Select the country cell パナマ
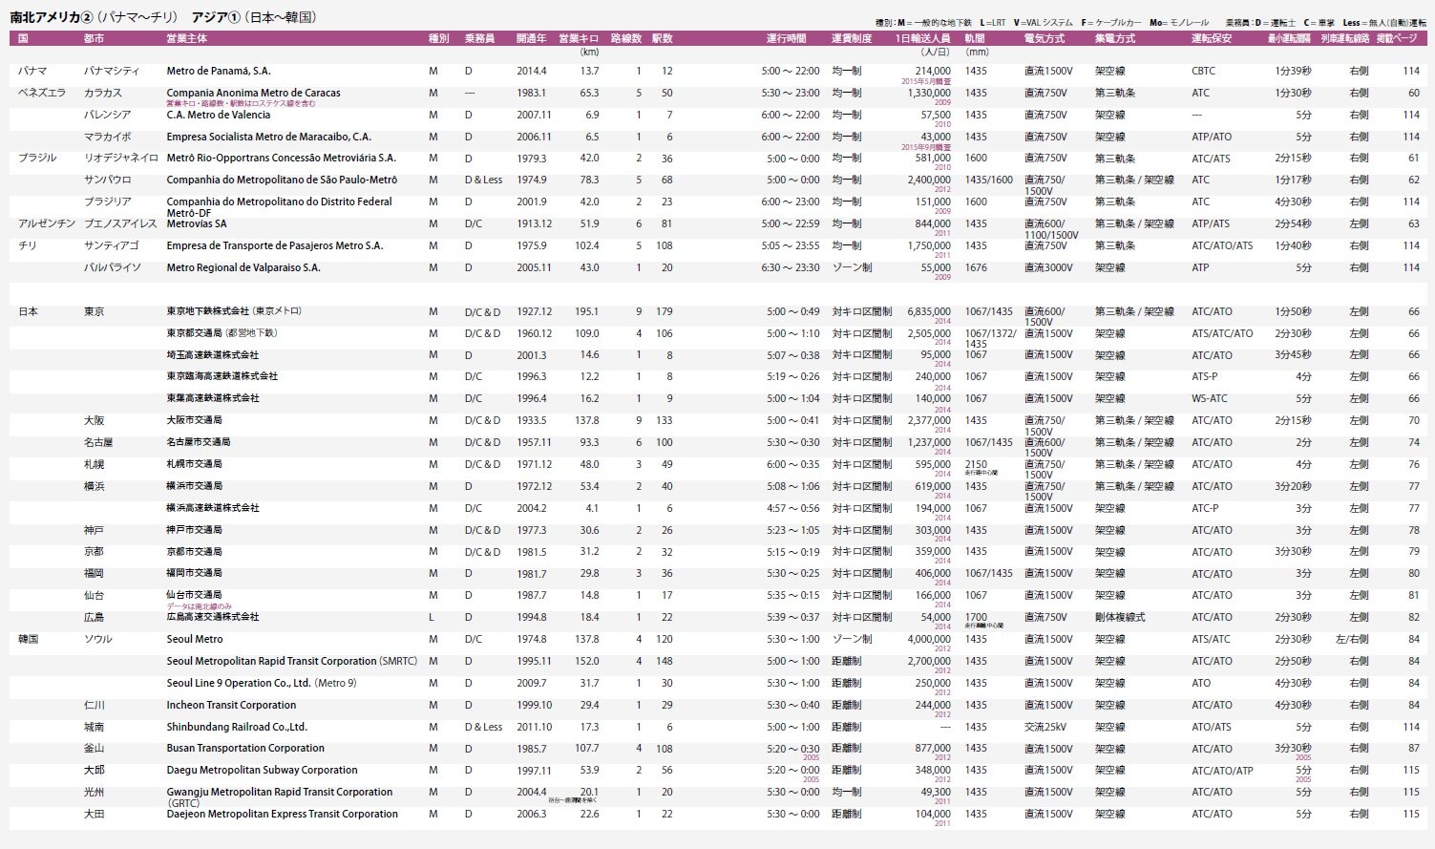1435x849 pixels. tap(32, 72)
